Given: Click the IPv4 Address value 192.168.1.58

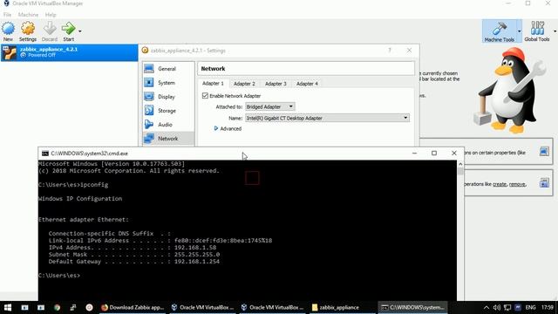Looking at the screenshot, I should tap(195, 248).
